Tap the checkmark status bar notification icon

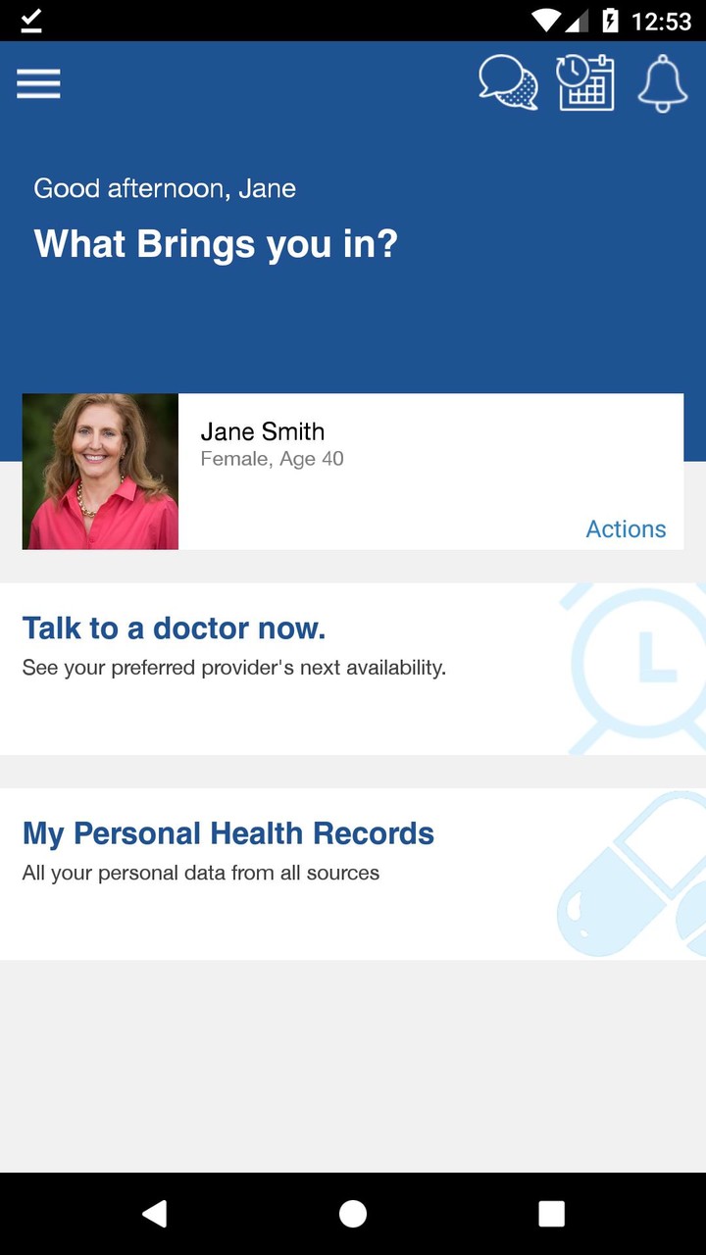pos(30,21)
